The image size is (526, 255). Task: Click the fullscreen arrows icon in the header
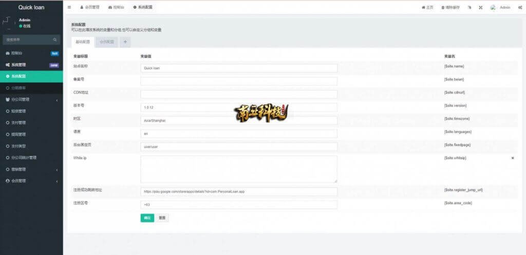480,7
